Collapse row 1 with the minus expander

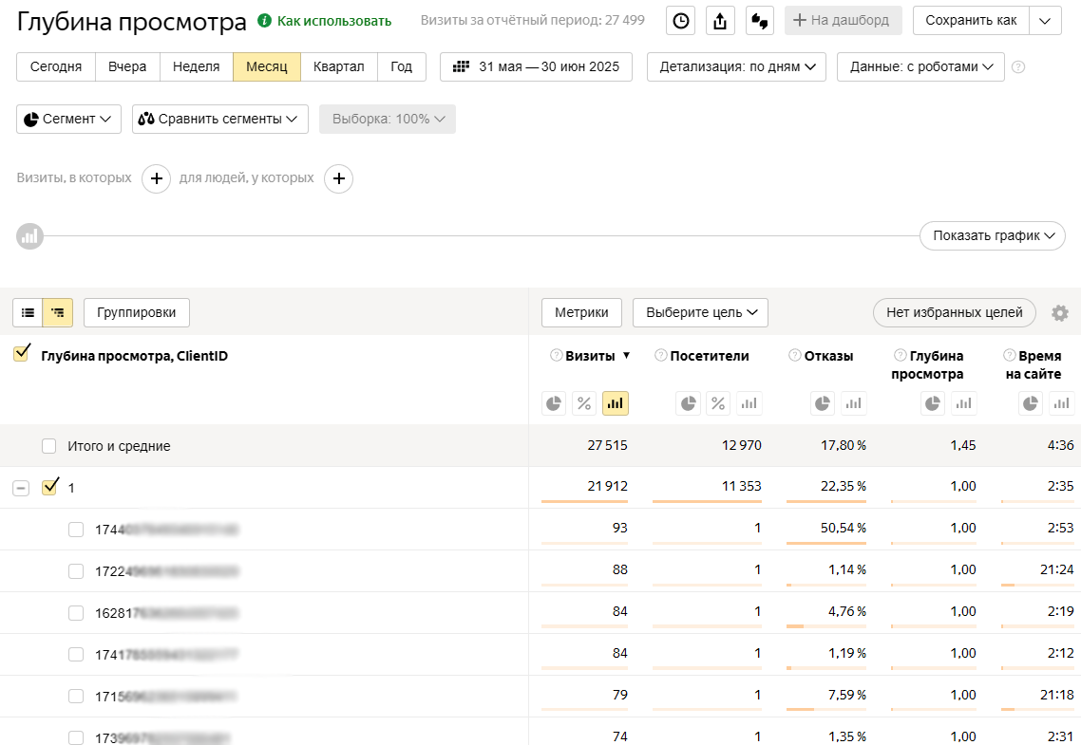pos(20,488)
